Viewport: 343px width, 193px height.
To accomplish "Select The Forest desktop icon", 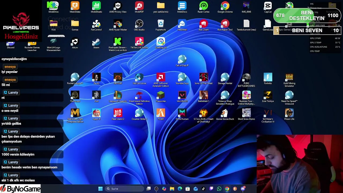I will pyautogui.click(x=75, y=97).
